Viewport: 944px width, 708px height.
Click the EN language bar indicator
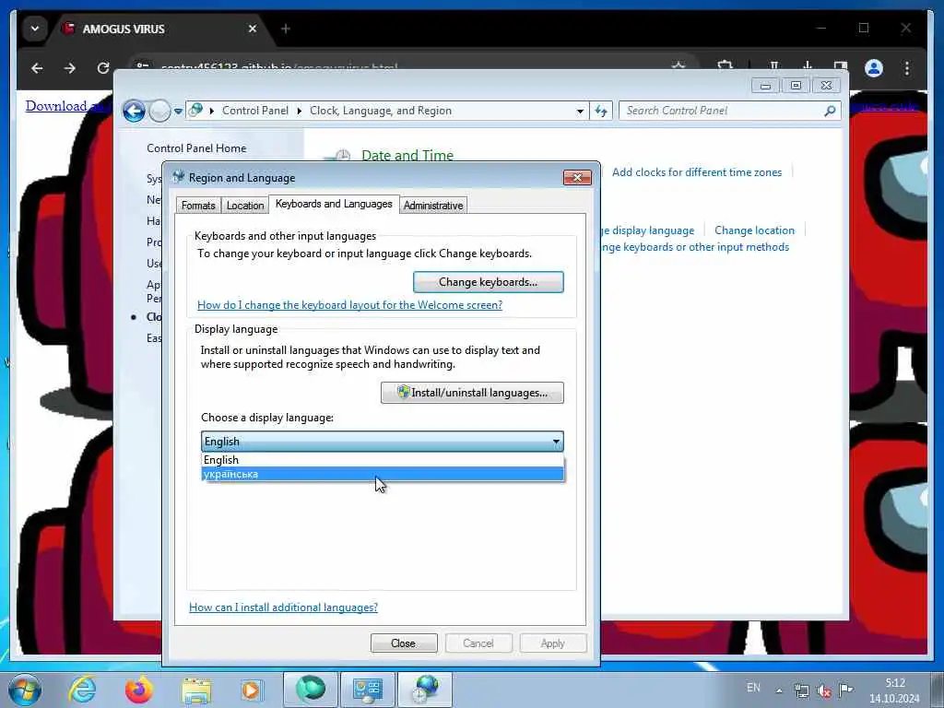coord(753,688)
